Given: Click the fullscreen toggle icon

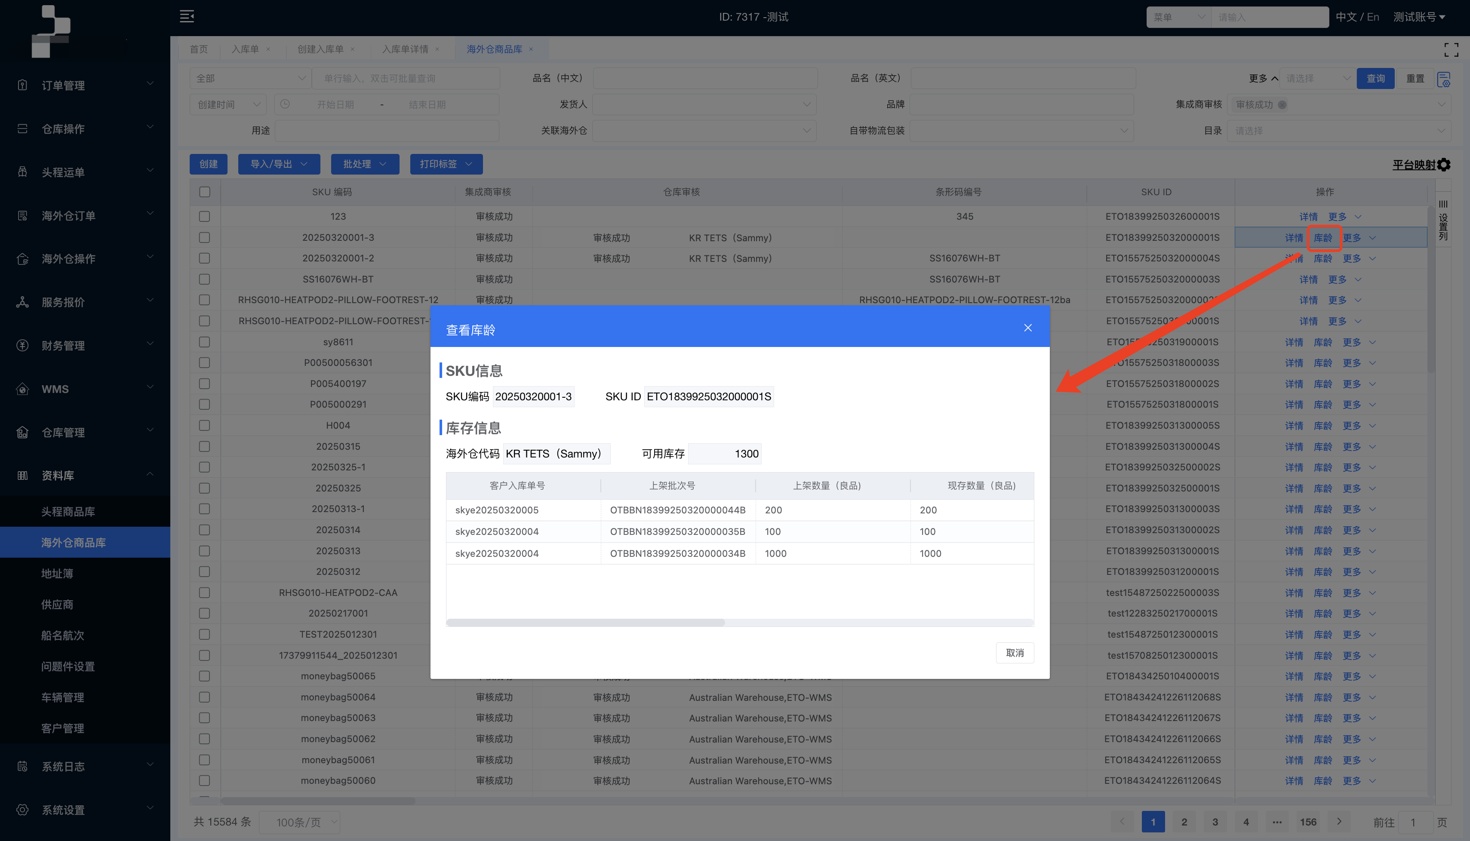Looking at the screenshot, I should (x=1451, y=50).
